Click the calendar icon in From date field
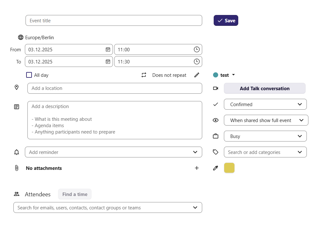The image size is (325, 225). [x=108, y=49]
